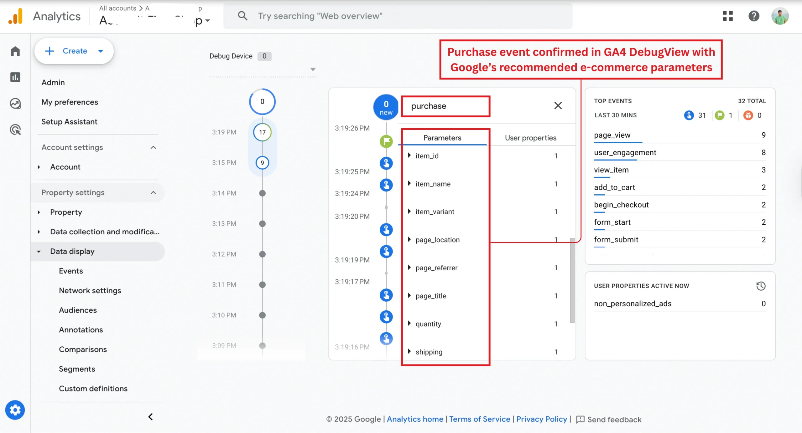Open the Explore icon in sidebar
802x433 pixels.
15,103
